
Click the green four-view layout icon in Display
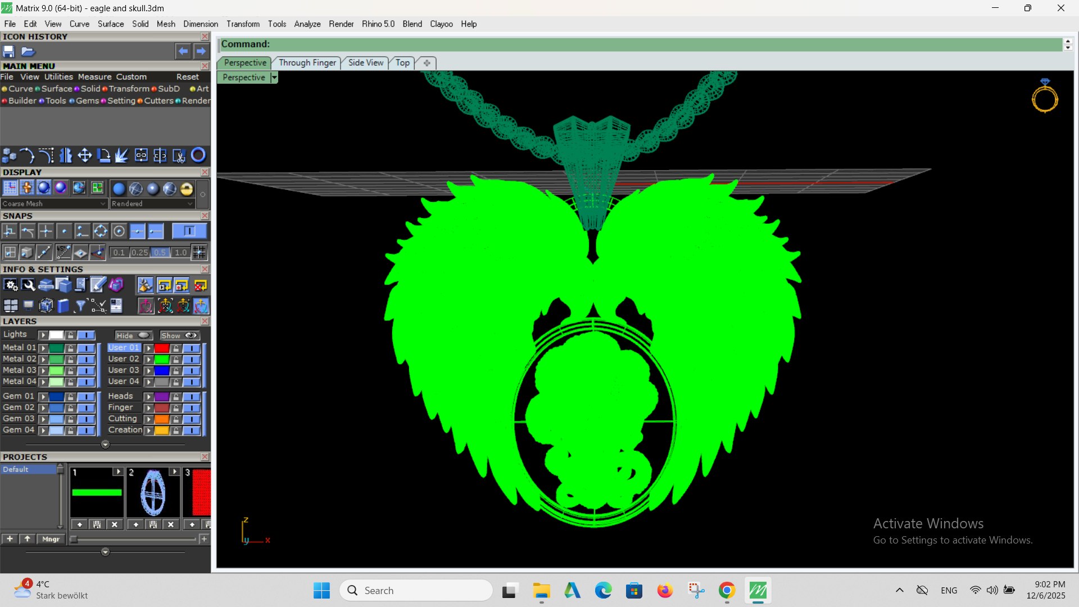coord(97,188)
